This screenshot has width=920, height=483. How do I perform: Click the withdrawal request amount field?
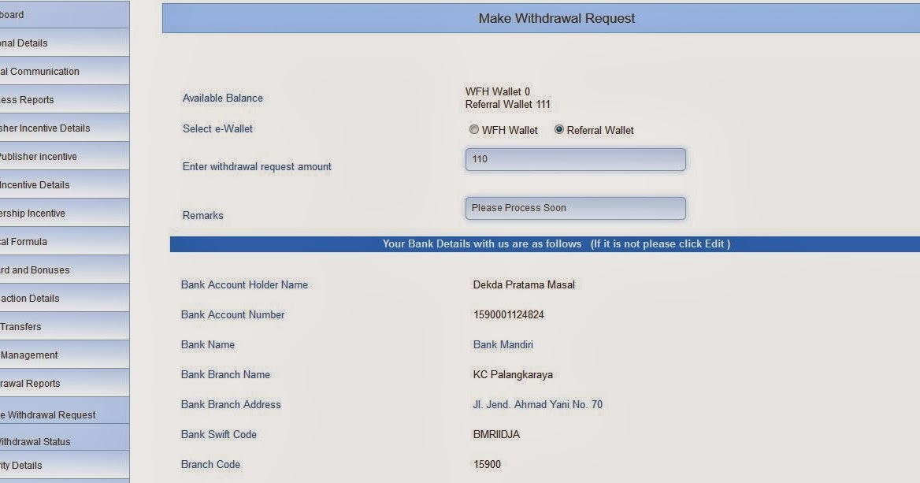(575, 159)
